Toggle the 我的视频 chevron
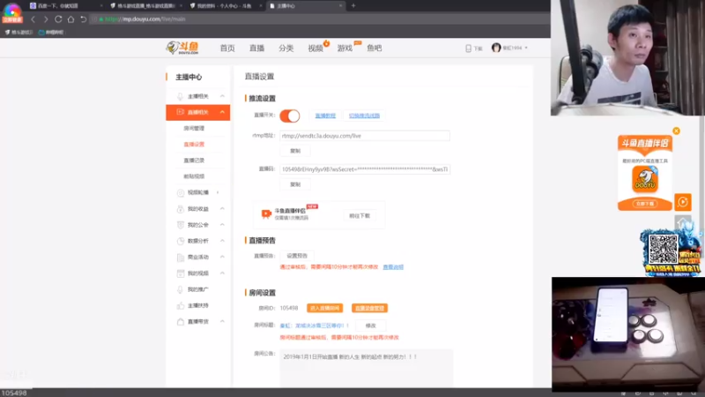The width and height of the screenshot is (705, 397). click(222, 273)
